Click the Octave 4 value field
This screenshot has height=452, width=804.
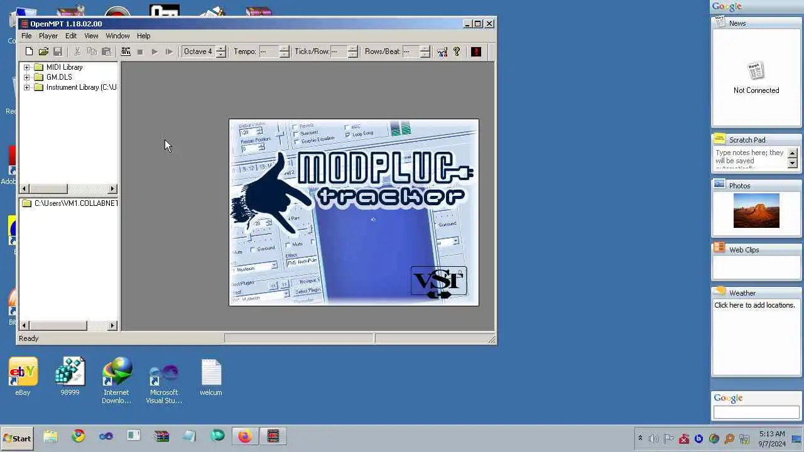(x=198, y=51)
